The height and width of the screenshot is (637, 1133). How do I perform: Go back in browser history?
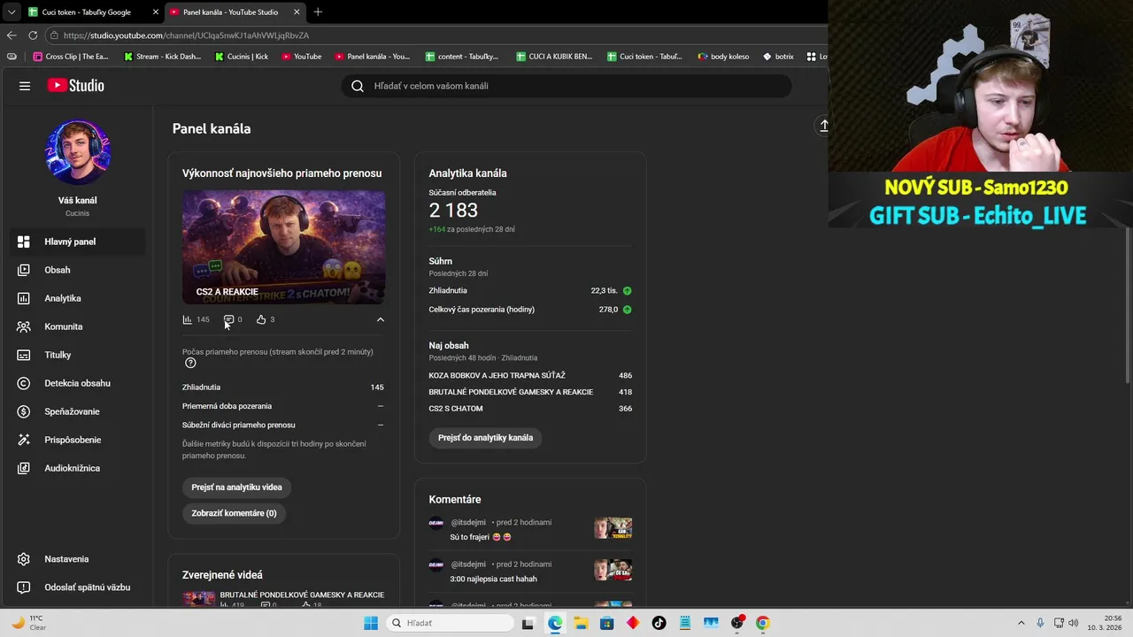[12, 35]
